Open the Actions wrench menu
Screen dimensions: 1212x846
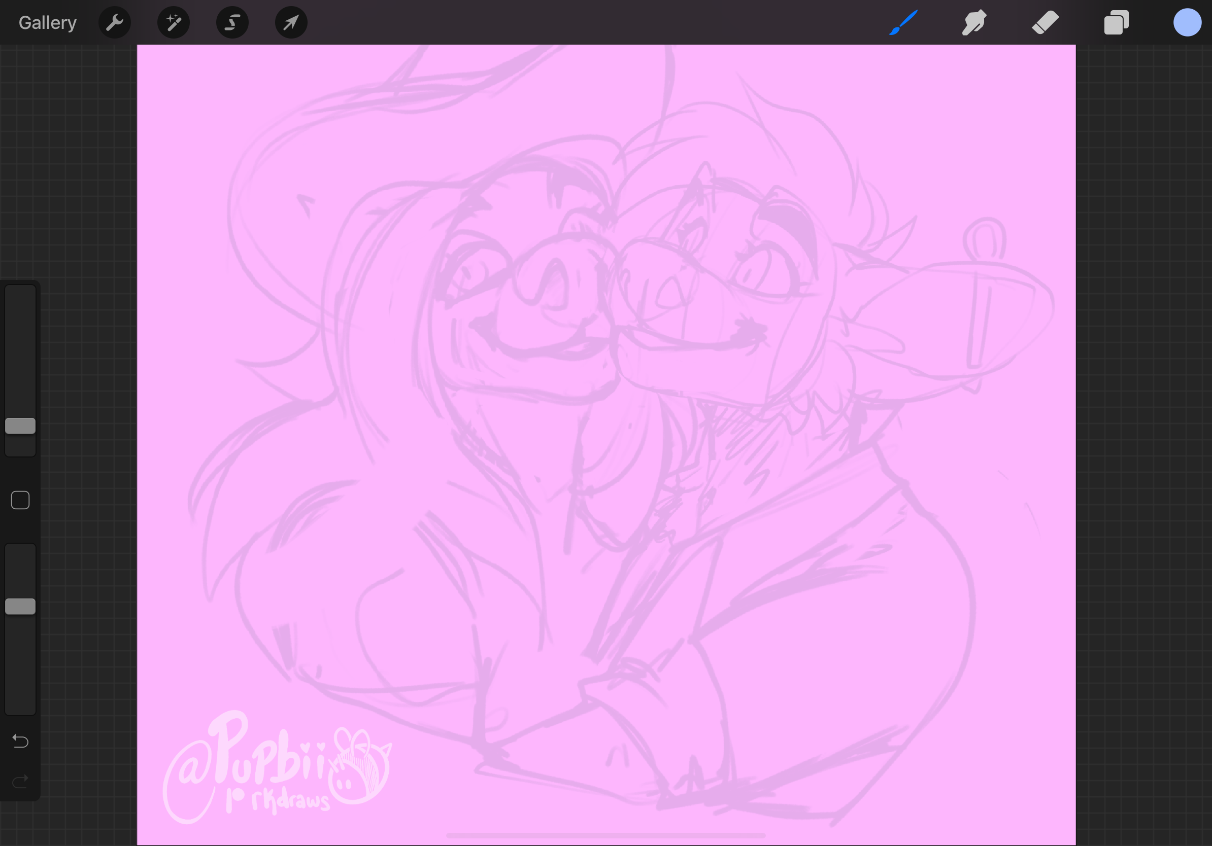click(115, 23)
